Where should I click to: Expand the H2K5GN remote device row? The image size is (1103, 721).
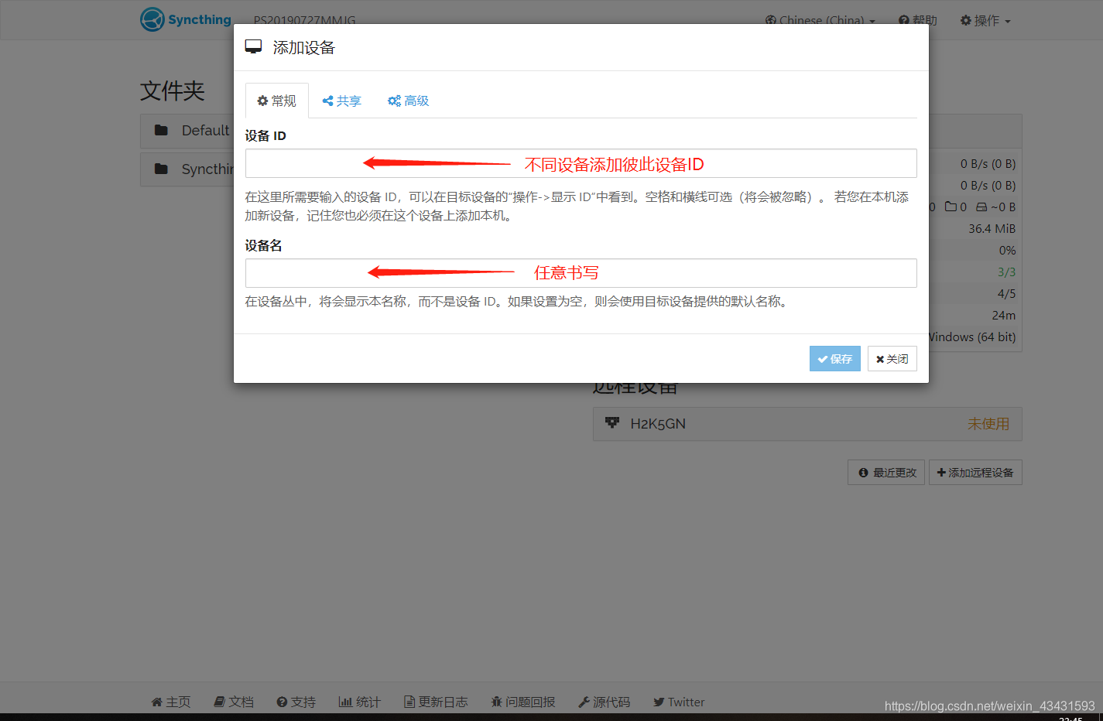click(x=807, y=424)
